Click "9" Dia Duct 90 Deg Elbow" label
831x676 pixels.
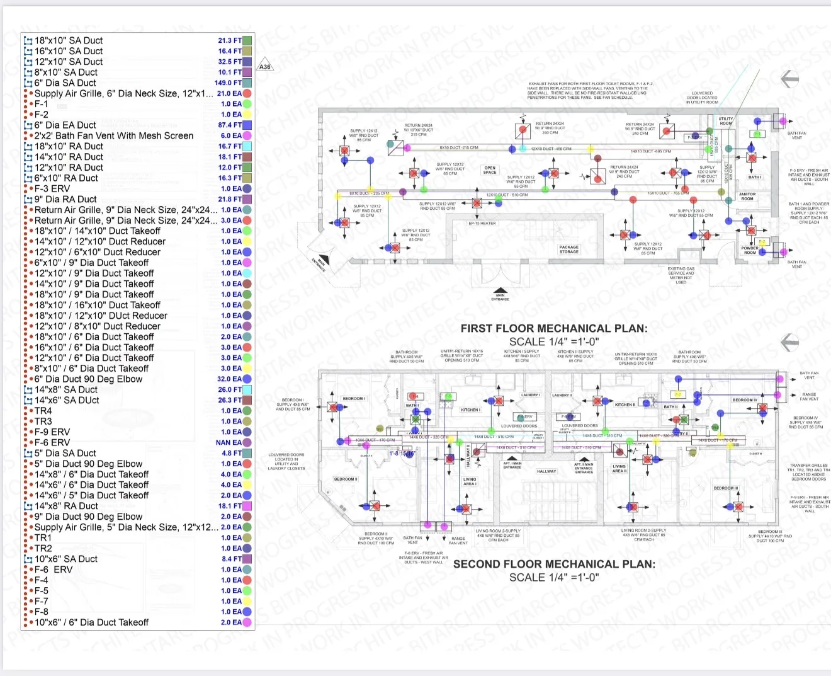[x=88, y=517]
